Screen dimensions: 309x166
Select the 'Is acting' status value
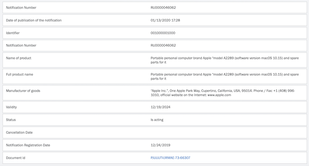coord(157,120)
